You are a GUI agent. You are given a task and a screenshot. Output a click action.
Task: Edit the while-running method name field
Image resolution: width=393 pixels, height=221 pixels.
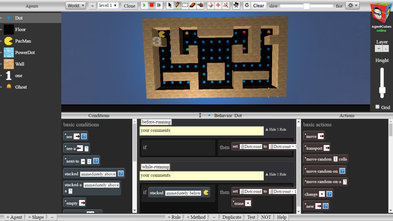pyautogui.click(x=155, y=167)
